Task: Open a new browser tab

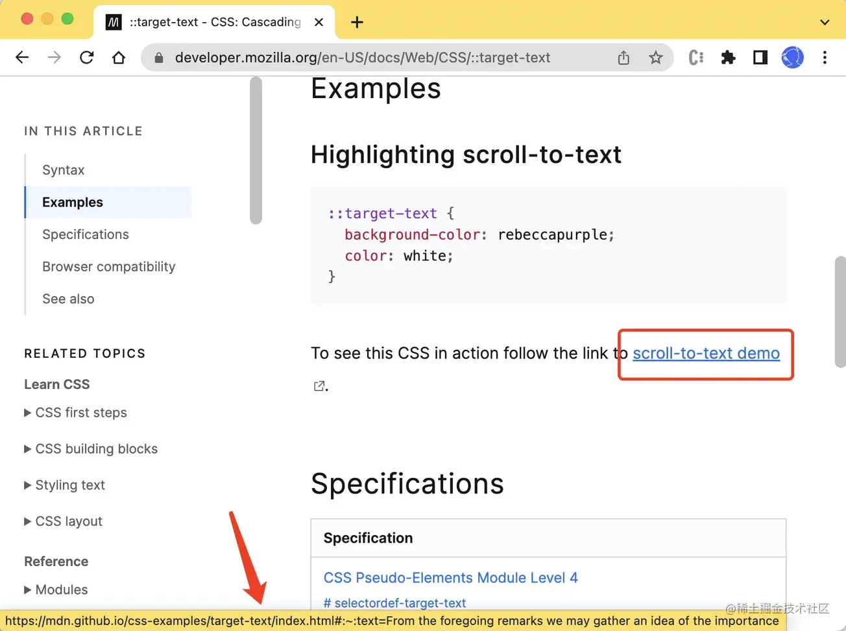Action: [357, 22]
